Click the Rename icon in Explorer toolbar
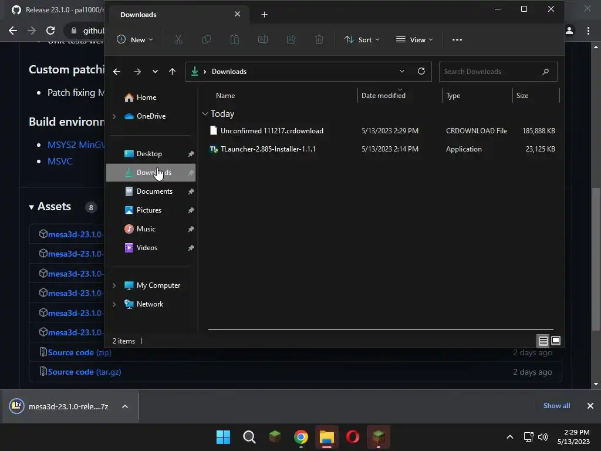The image size is (601, 451). click(263, 39)
